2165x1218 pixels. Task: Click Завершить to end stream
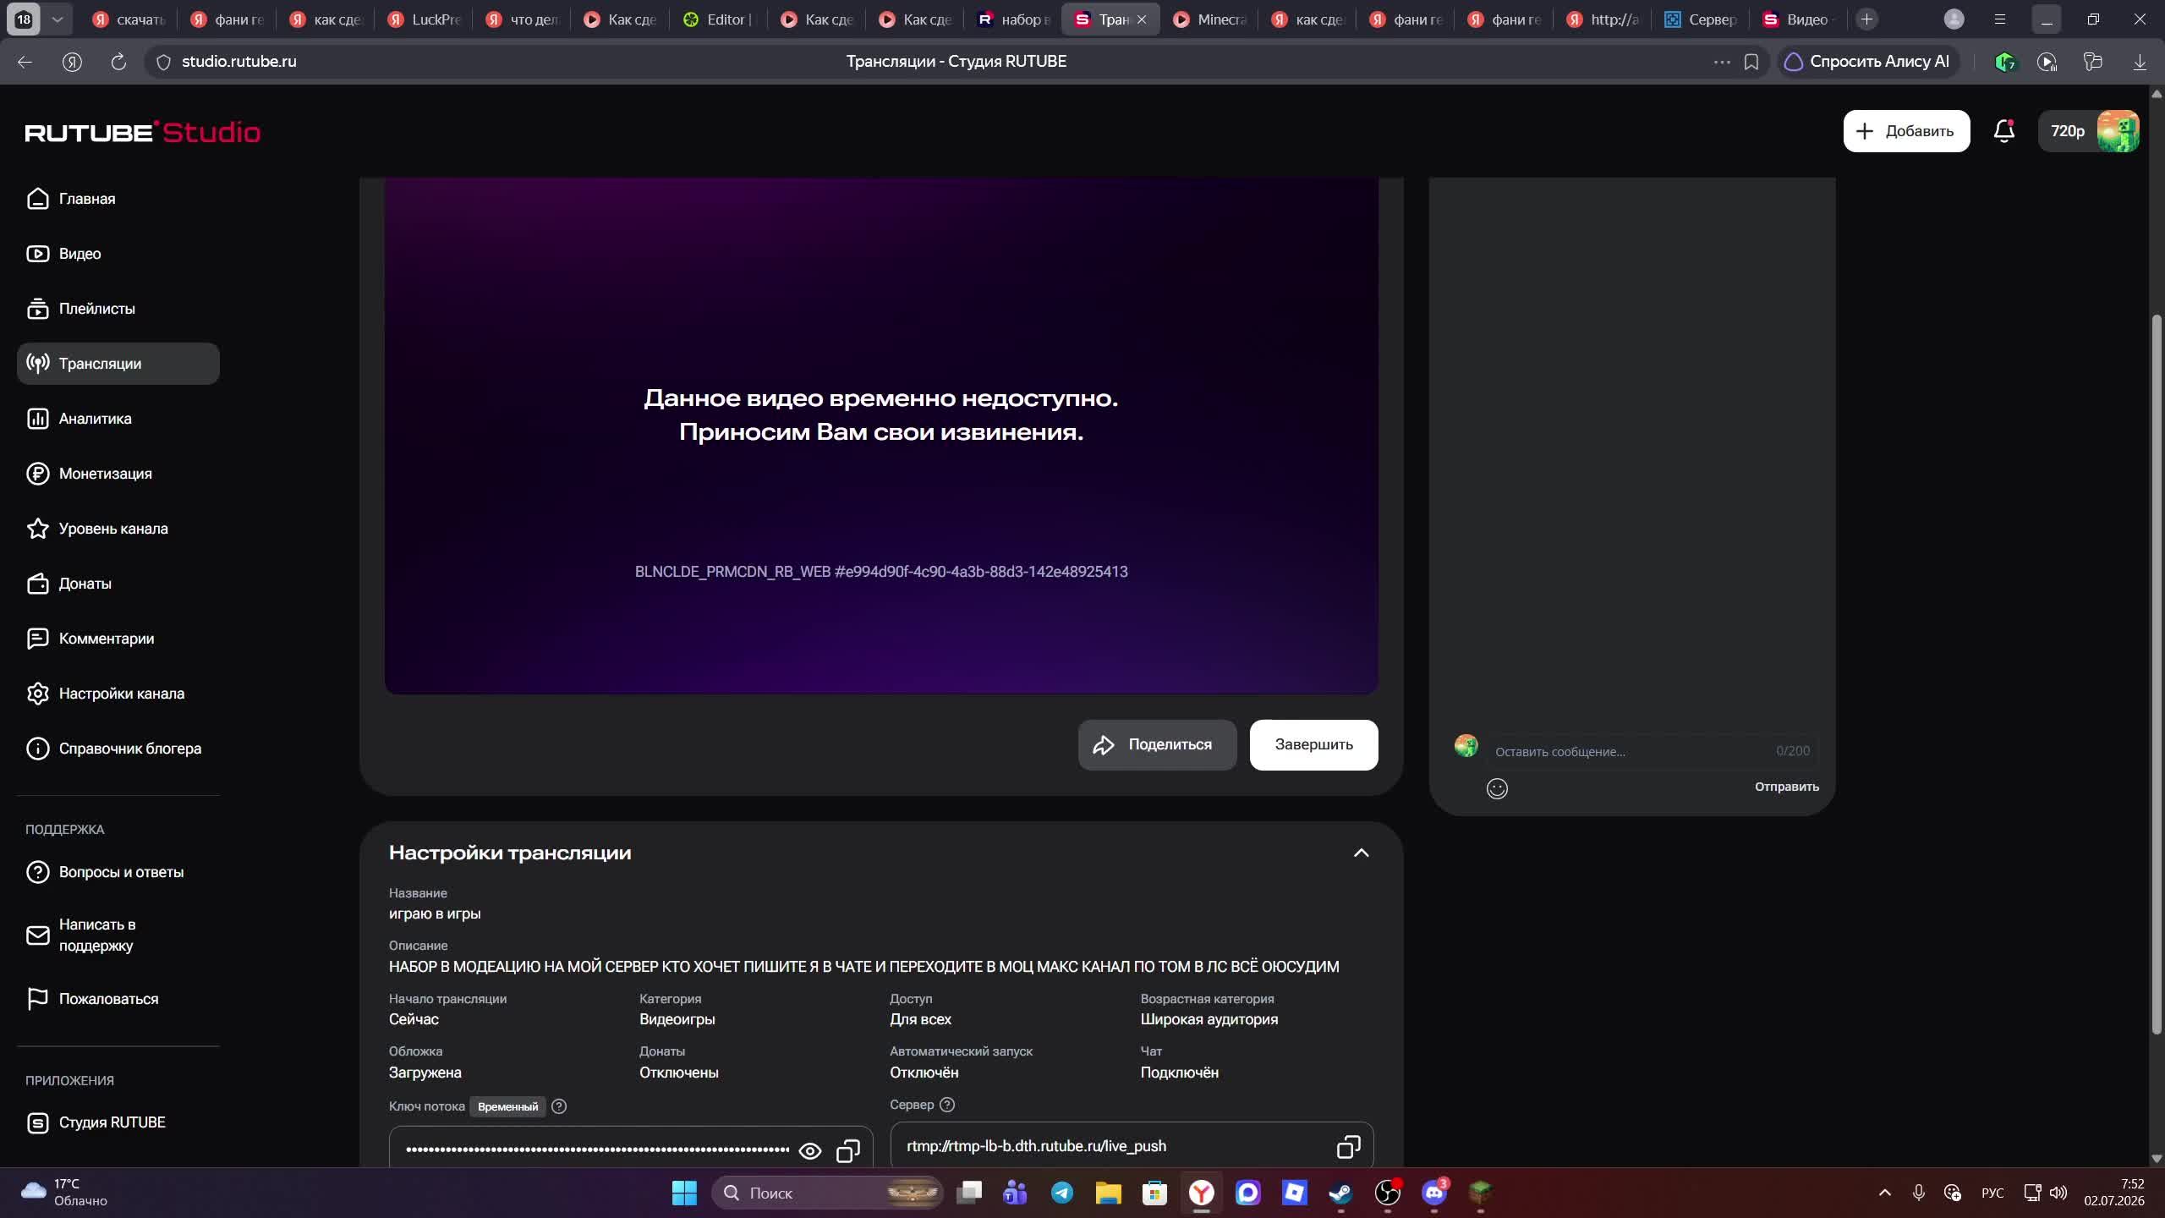1313,744
